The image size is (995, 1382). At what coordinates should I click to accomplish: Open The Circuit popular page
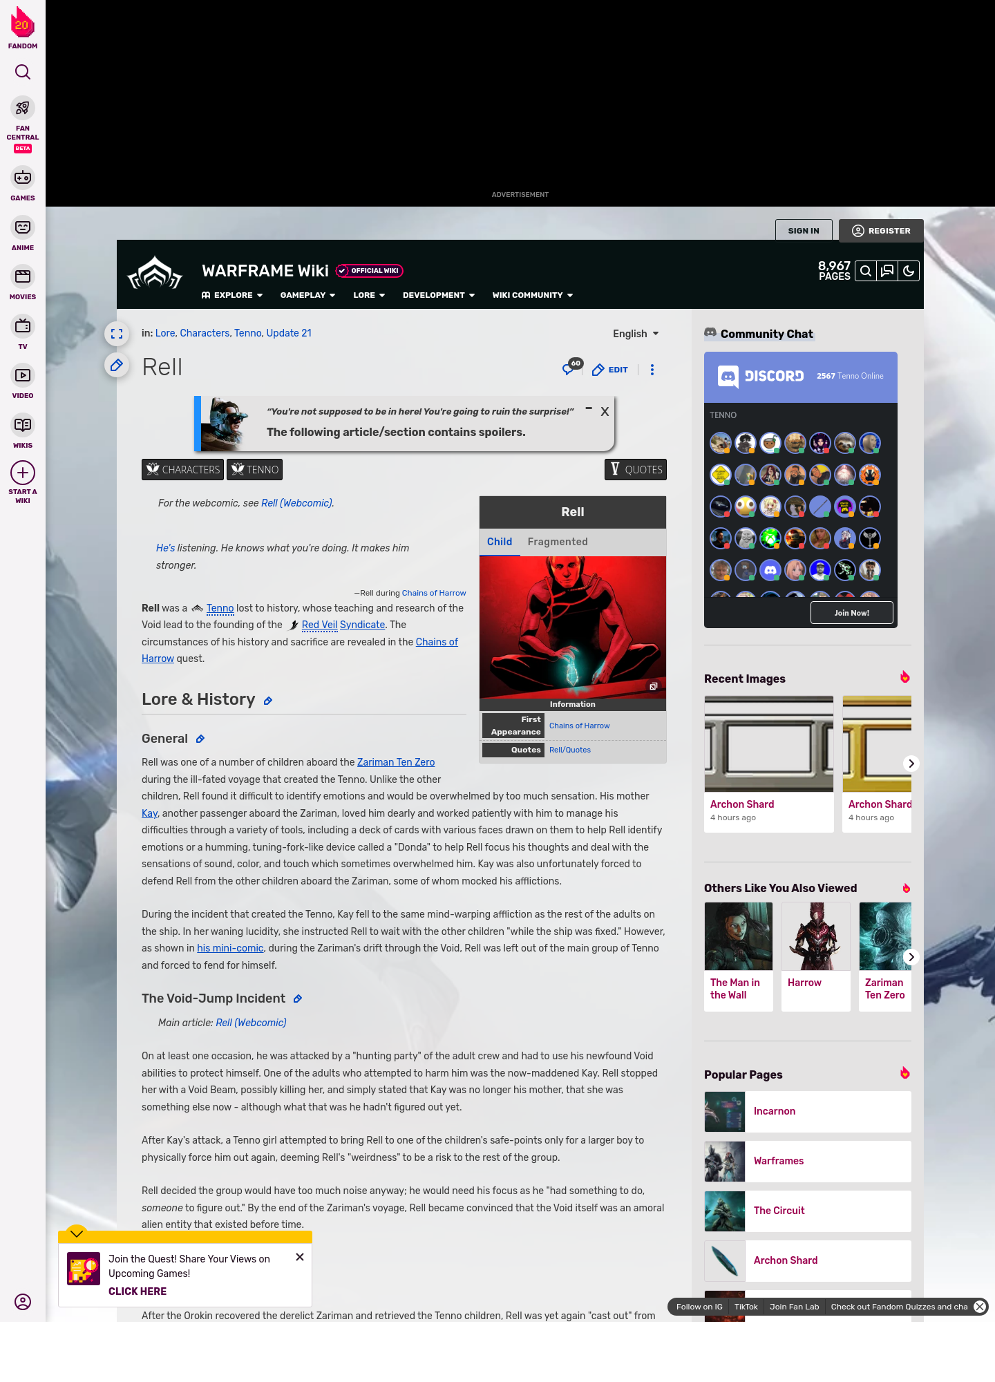click(x=808, y=1211)
